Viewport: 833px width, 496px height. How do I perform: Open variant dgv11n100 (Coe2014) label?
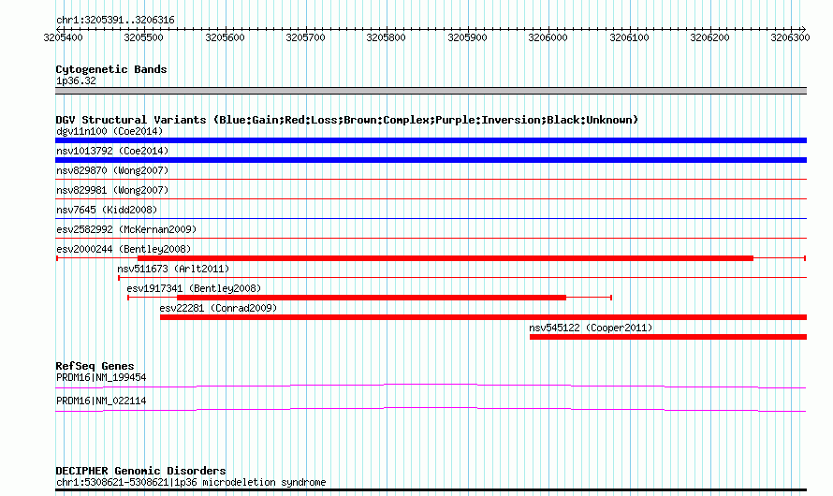[110, 131]
